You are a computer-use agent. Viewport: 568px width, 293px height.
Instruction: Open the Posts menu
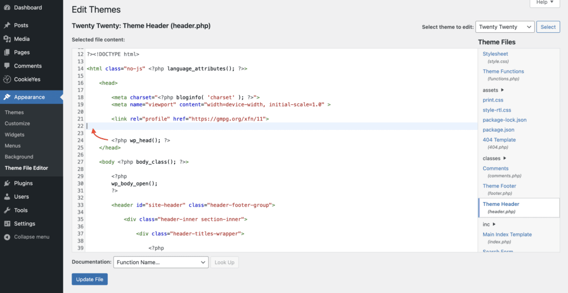point(21,26)
